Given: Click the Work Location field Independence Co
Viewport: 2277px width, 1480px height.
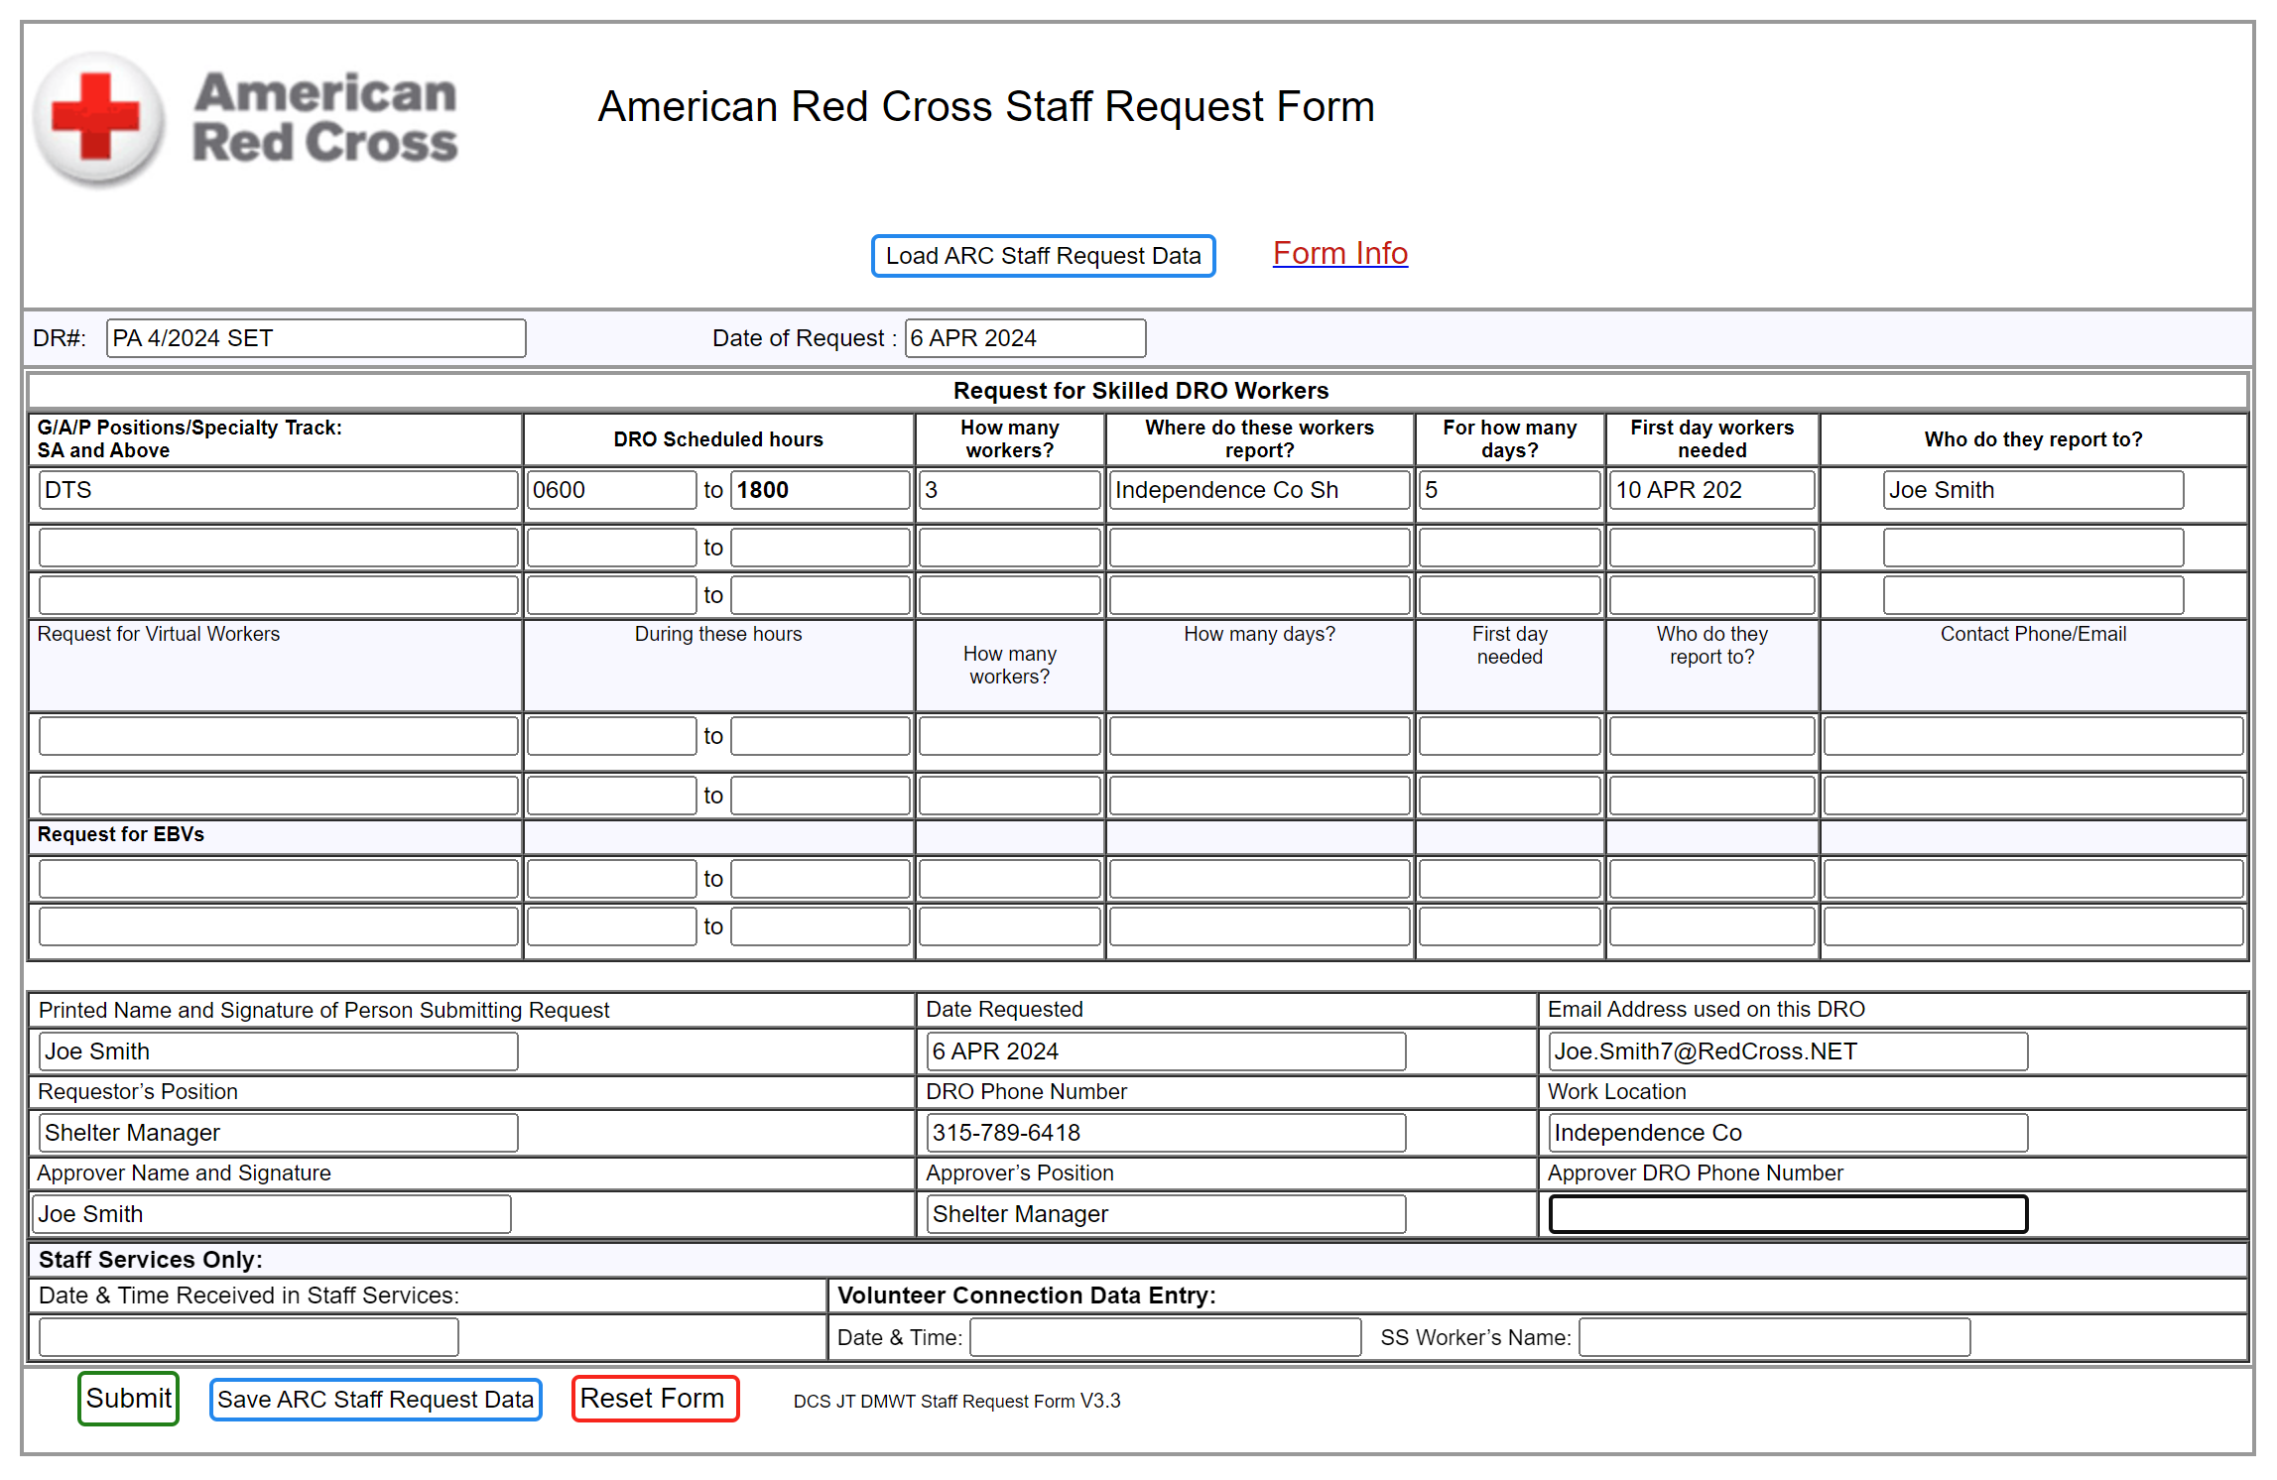Looking at the screenshot, I should pyautogui.click(x=1788, y=1133).
